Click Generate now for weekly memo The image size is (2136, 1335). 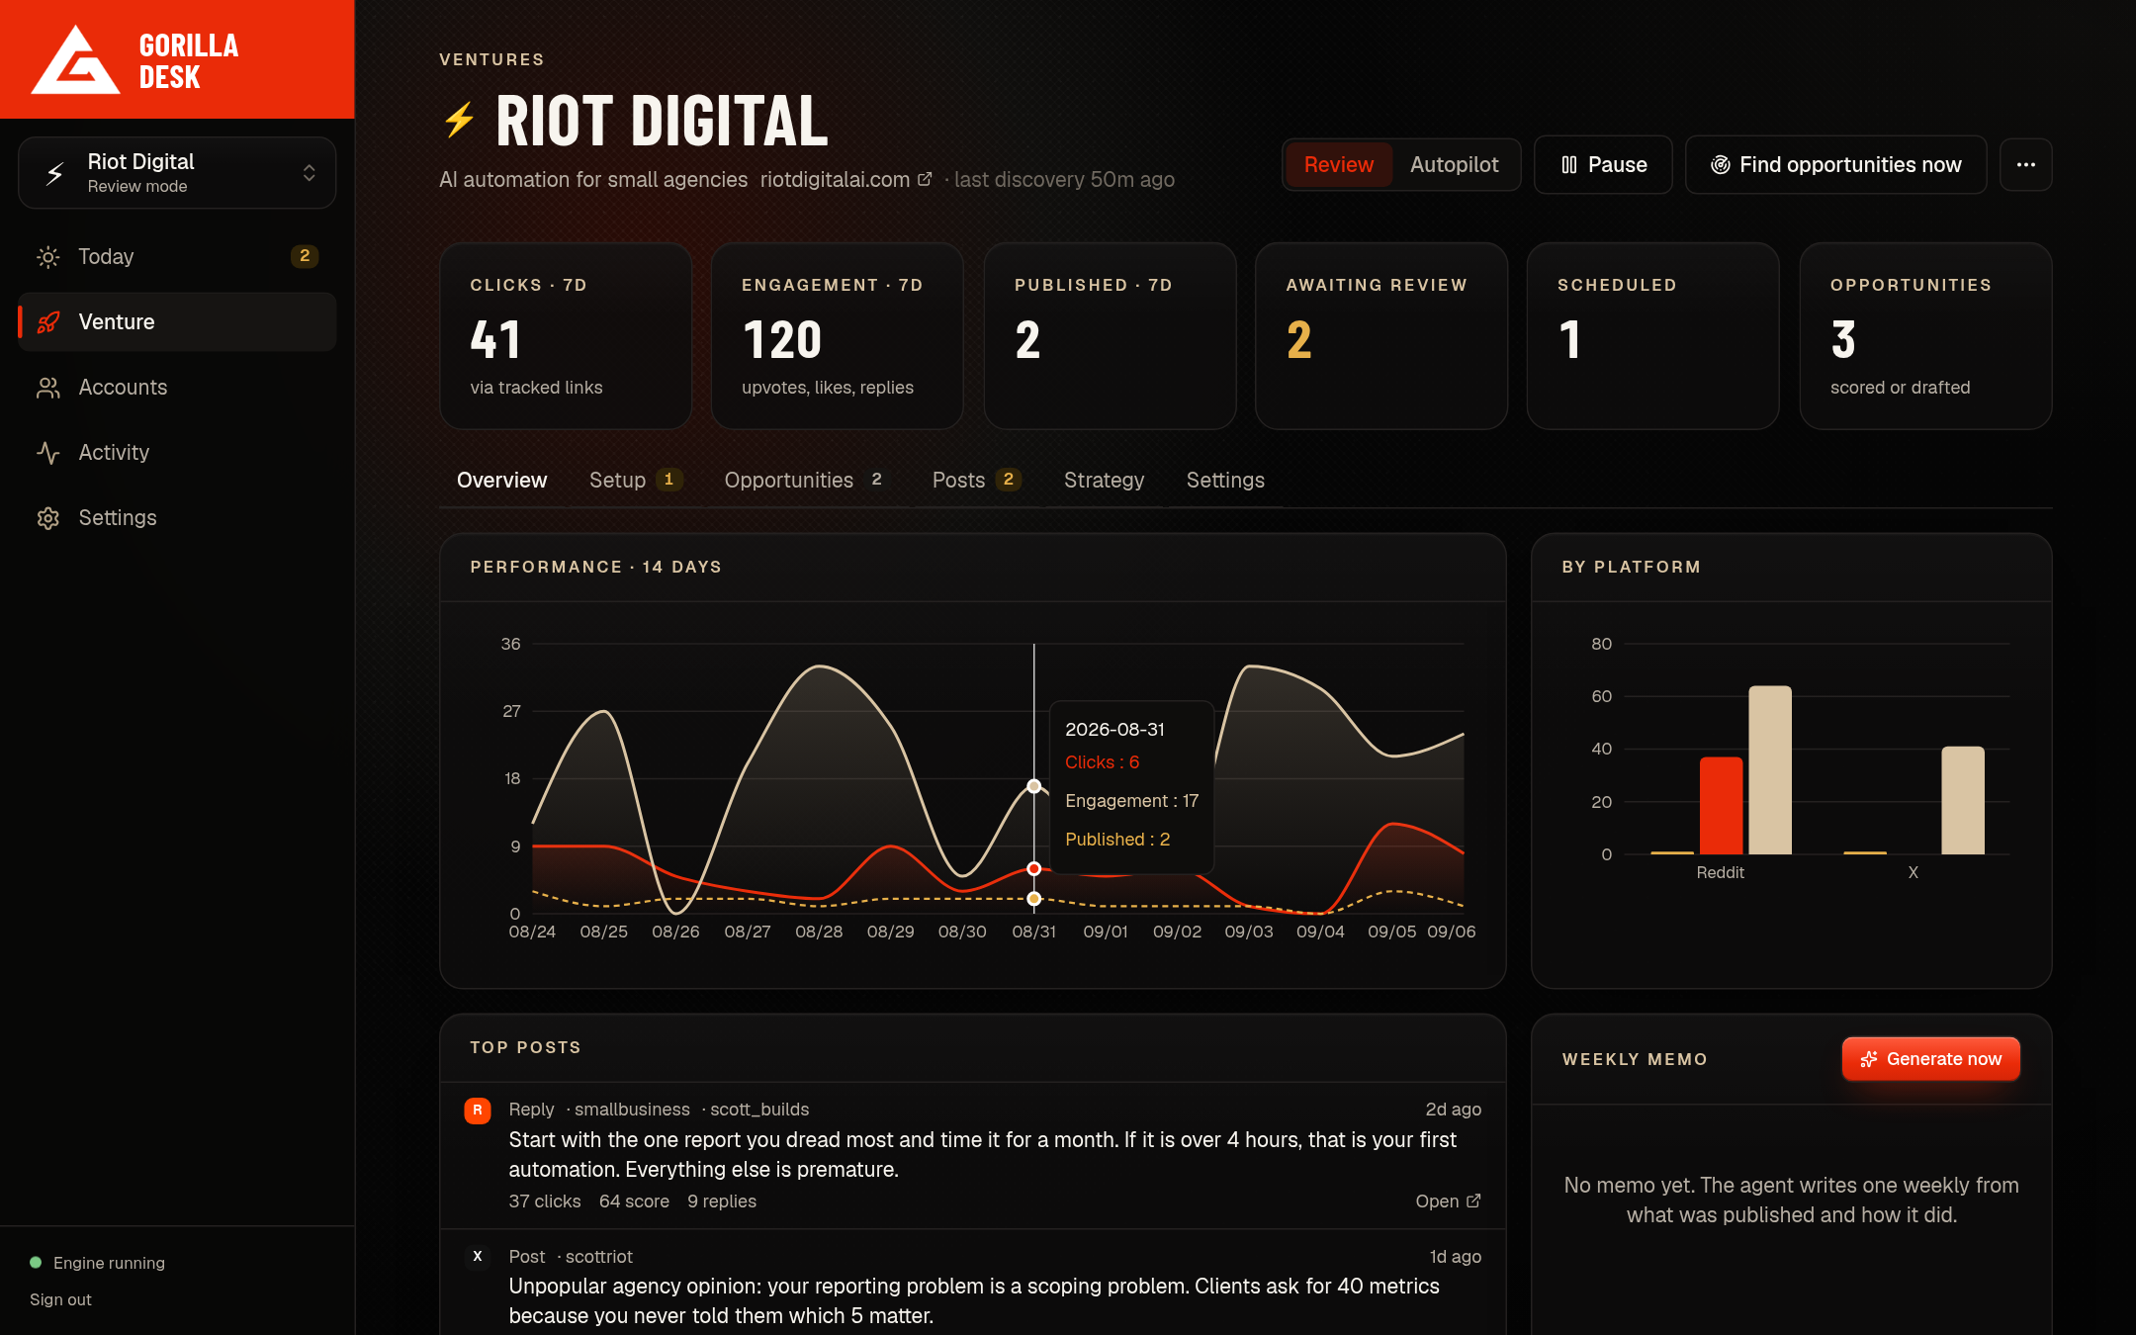click(1930, 1059)
